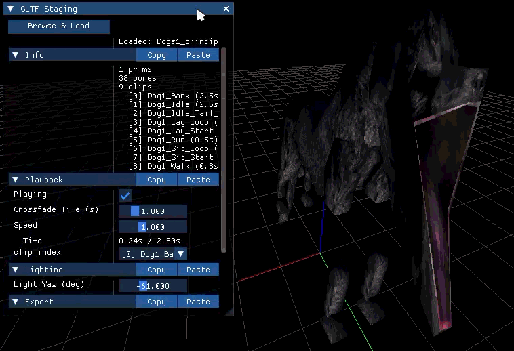Click the Speed slider field
This screenshot has height=351, width=514.
pos(153,227)
